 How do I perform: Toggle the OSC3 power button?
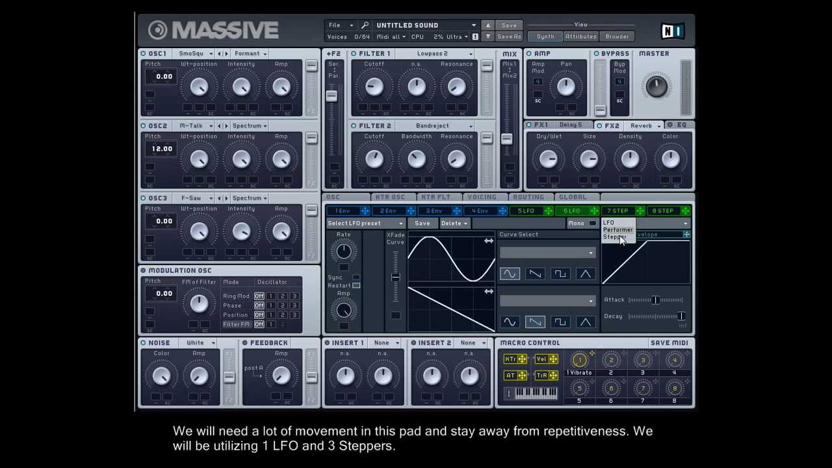[143, 198]
